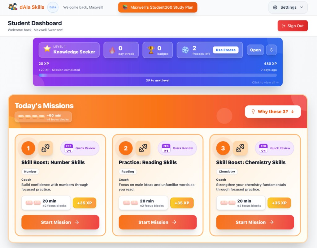This screenshot has width=317, height=248.
Task: Click the puzzle icon on Number Skills mission
Action: click(46, 148)
